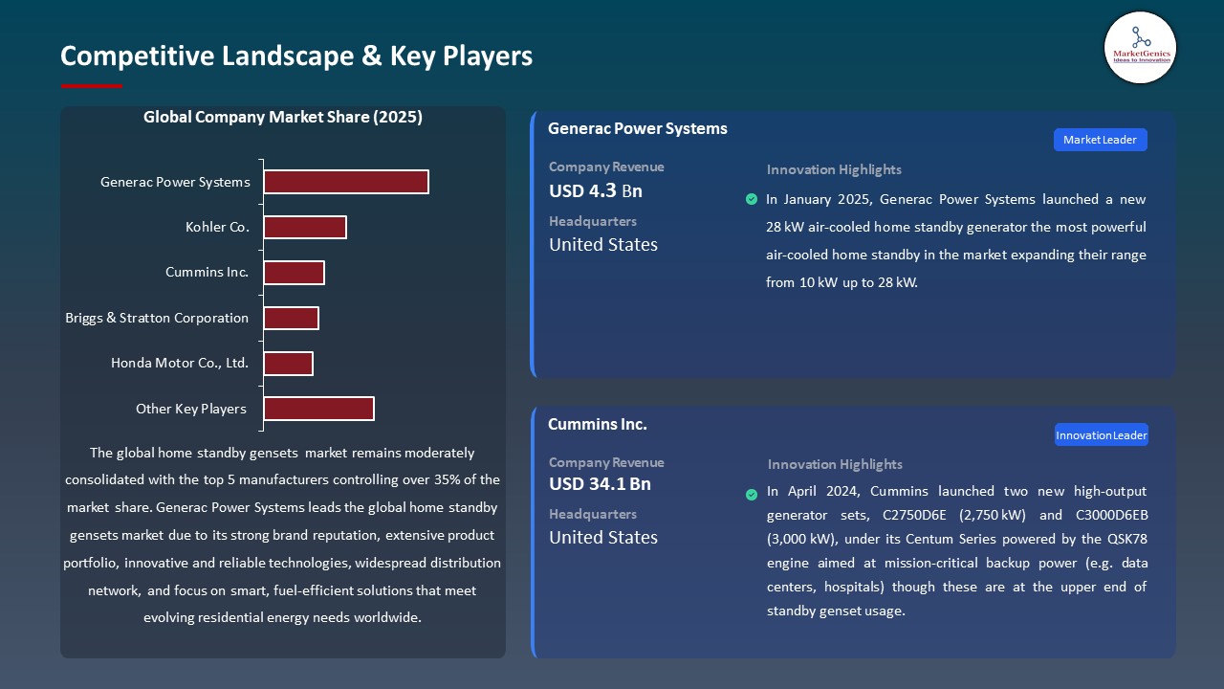The image size is (1224, 689).
Task: Click the green checkmark beside Cummins innovation highlight
Action: (752, 495)
